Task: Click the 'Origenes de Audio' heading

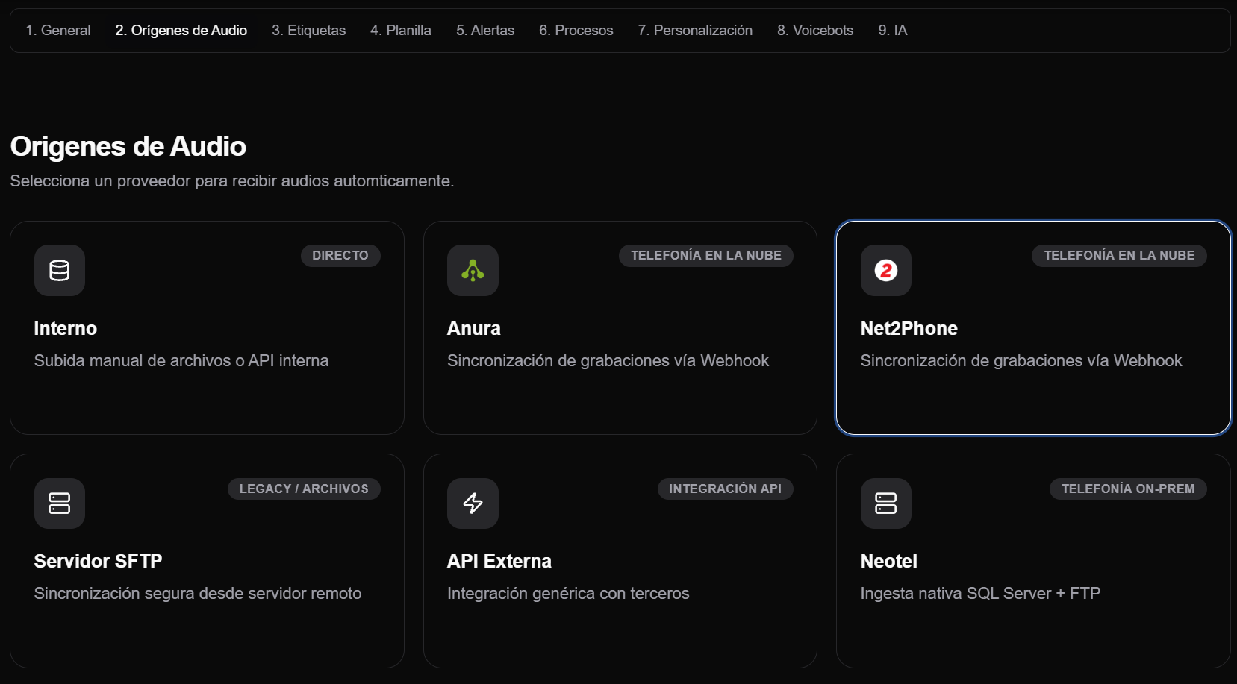Action: point(128,146)
